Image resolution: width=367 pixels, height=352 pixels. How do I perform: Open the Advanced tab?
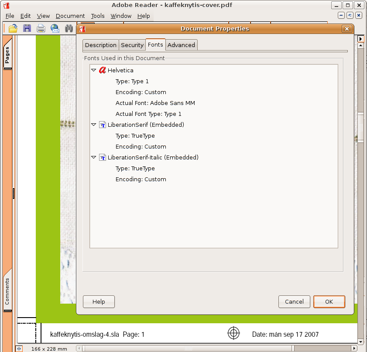click(x=181, y=45)
